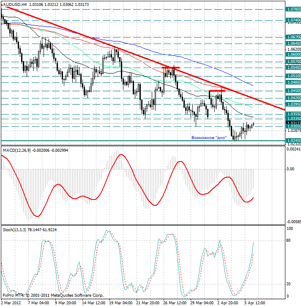Click the MACD 0.00 zero level label
The image size is (301, 306).
[290, 169]
